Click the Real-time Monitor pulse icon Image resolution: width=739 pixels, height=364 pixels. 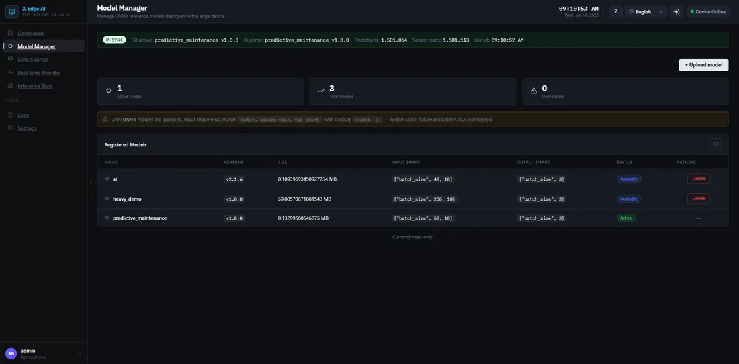10,73
